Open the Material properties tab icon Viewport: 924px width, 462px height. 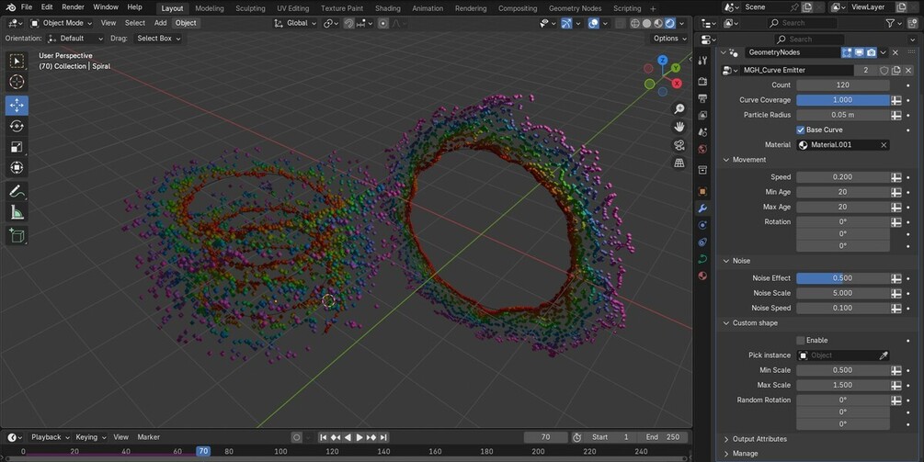[702, 276]
